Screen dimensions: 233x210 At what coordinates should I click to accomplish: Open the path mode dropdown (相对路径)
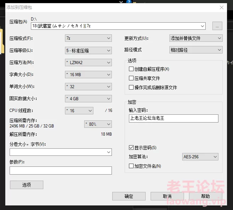point(196,50)
